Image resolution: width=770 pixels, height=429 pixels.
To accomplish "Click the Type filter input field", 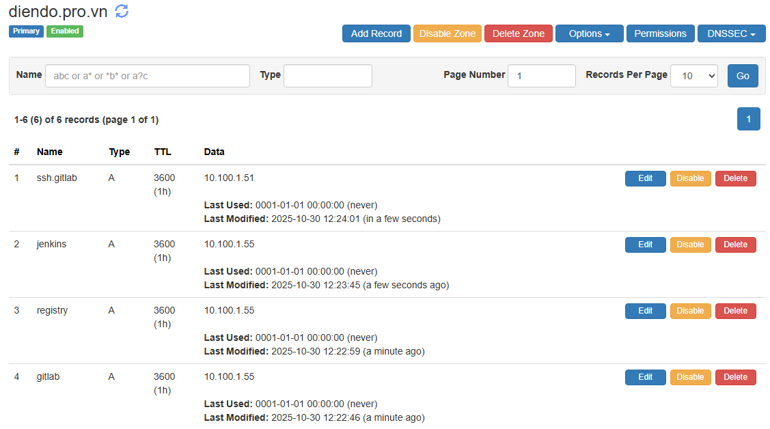I will [327, 76].
